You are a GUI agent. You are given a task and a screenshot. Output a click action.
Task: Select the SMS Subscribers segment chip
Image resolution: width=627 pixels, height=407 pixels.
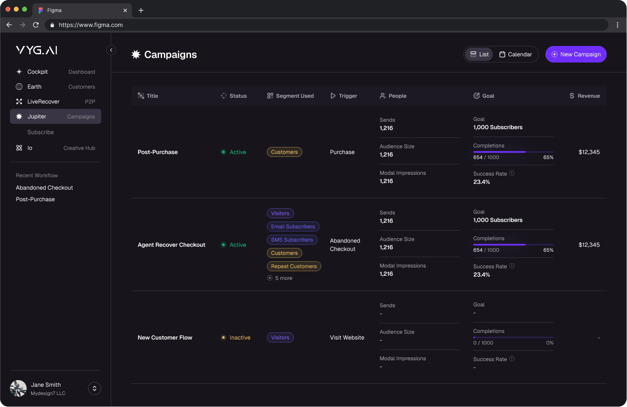click(292, 240)
